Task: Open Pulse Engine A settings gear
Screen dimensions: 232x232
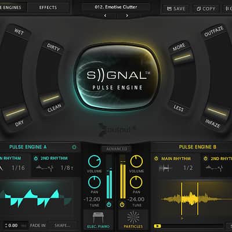Action: 74,147
